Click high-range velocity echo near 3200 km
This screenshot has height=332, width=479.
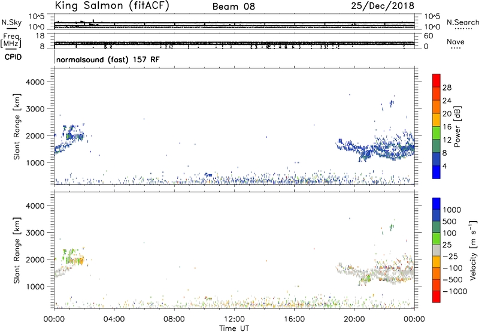tap(392, 227)
